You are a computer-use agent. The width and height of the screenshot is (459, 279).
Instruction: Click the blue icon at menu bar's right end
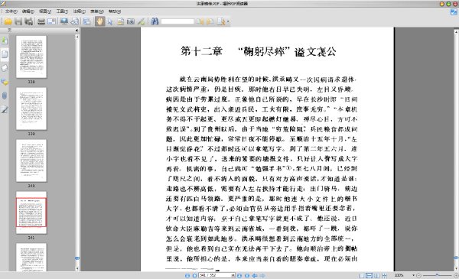[454, 11]
